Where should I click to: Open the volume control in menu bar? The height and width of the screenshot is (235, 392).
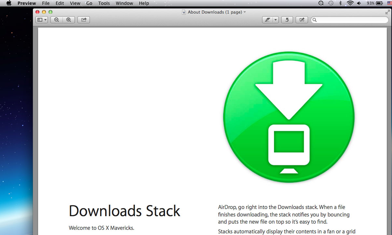(x=359, y=3)
